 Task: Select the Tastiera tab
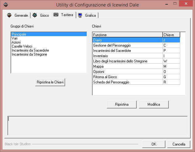coord(64,15)
